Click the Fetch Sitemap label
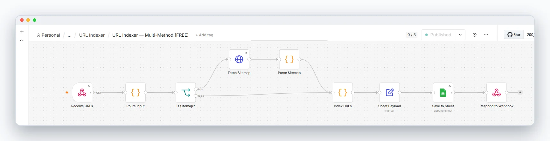 point(239,73)
